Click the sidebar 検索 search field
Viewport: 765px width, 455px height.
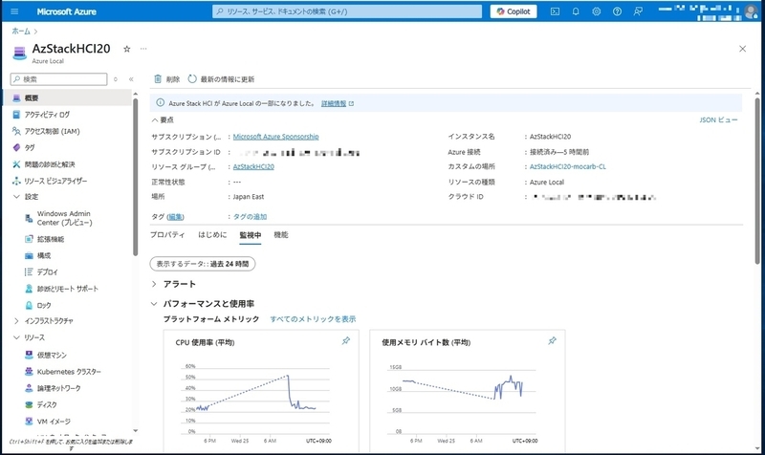[x=58, y=79]
